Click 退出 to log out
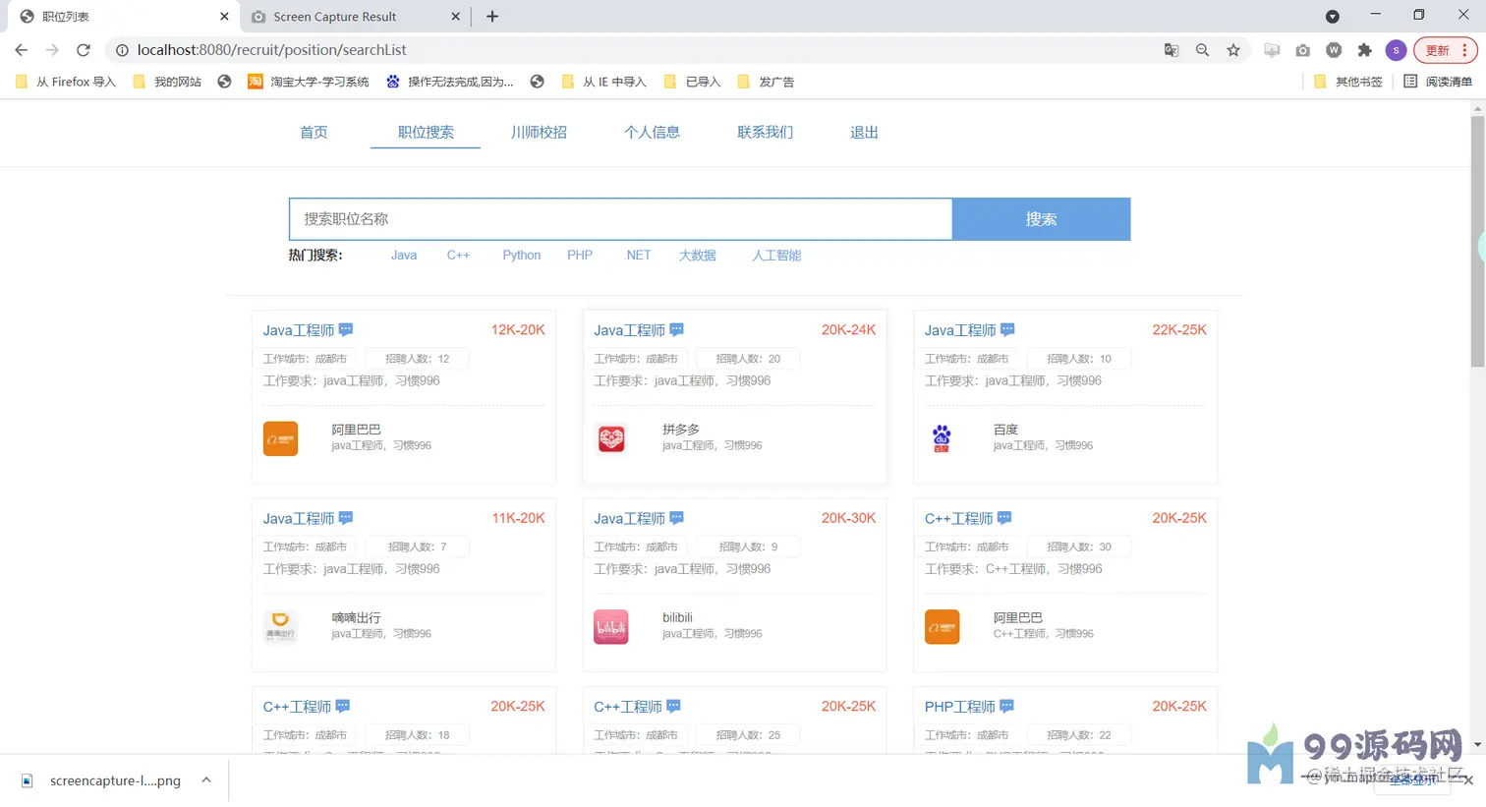This screenshot has height=807, width=1486. (864, 132)
